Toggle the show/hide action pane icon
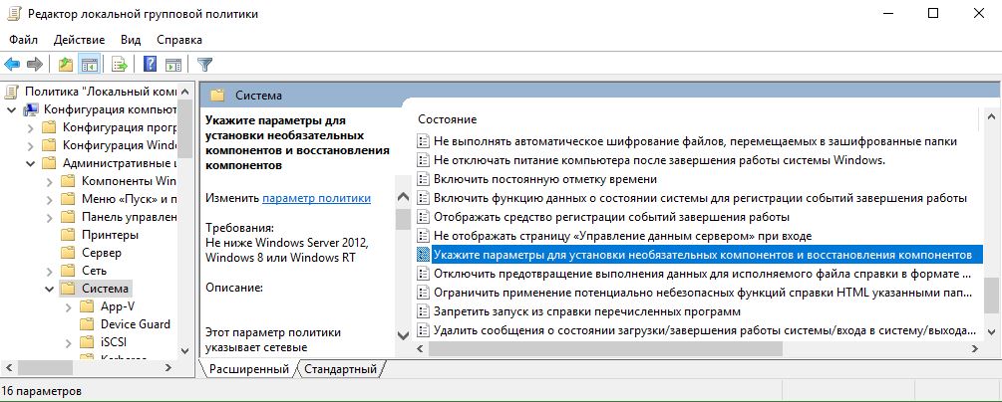 (171, 65)
